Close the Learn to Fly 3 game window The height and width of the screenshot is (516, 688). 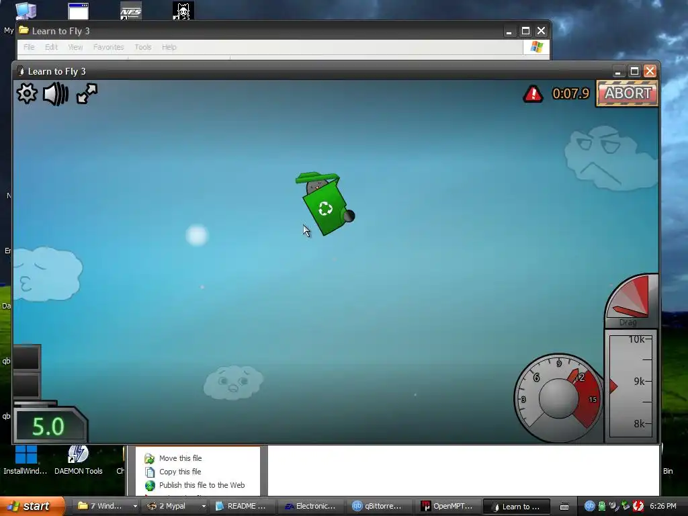[650, 71]
